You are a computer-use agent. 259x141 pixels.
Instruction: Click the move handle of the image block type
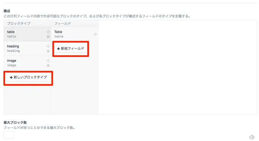coord(48,60)
